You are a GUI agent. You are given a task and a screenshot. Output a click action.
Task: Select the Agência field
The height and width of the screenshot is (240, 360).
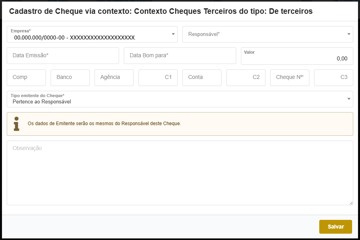(x=114, y=78)
